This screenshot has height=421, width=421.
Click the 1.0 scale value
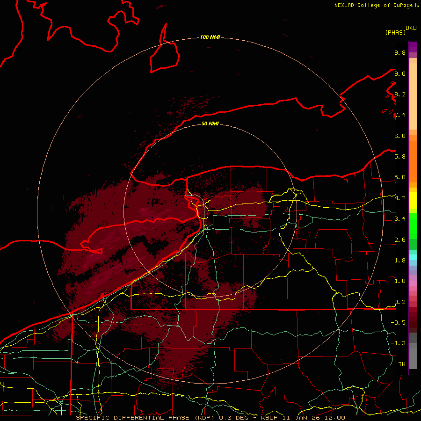pyautogui.click(x=400, y=281)
